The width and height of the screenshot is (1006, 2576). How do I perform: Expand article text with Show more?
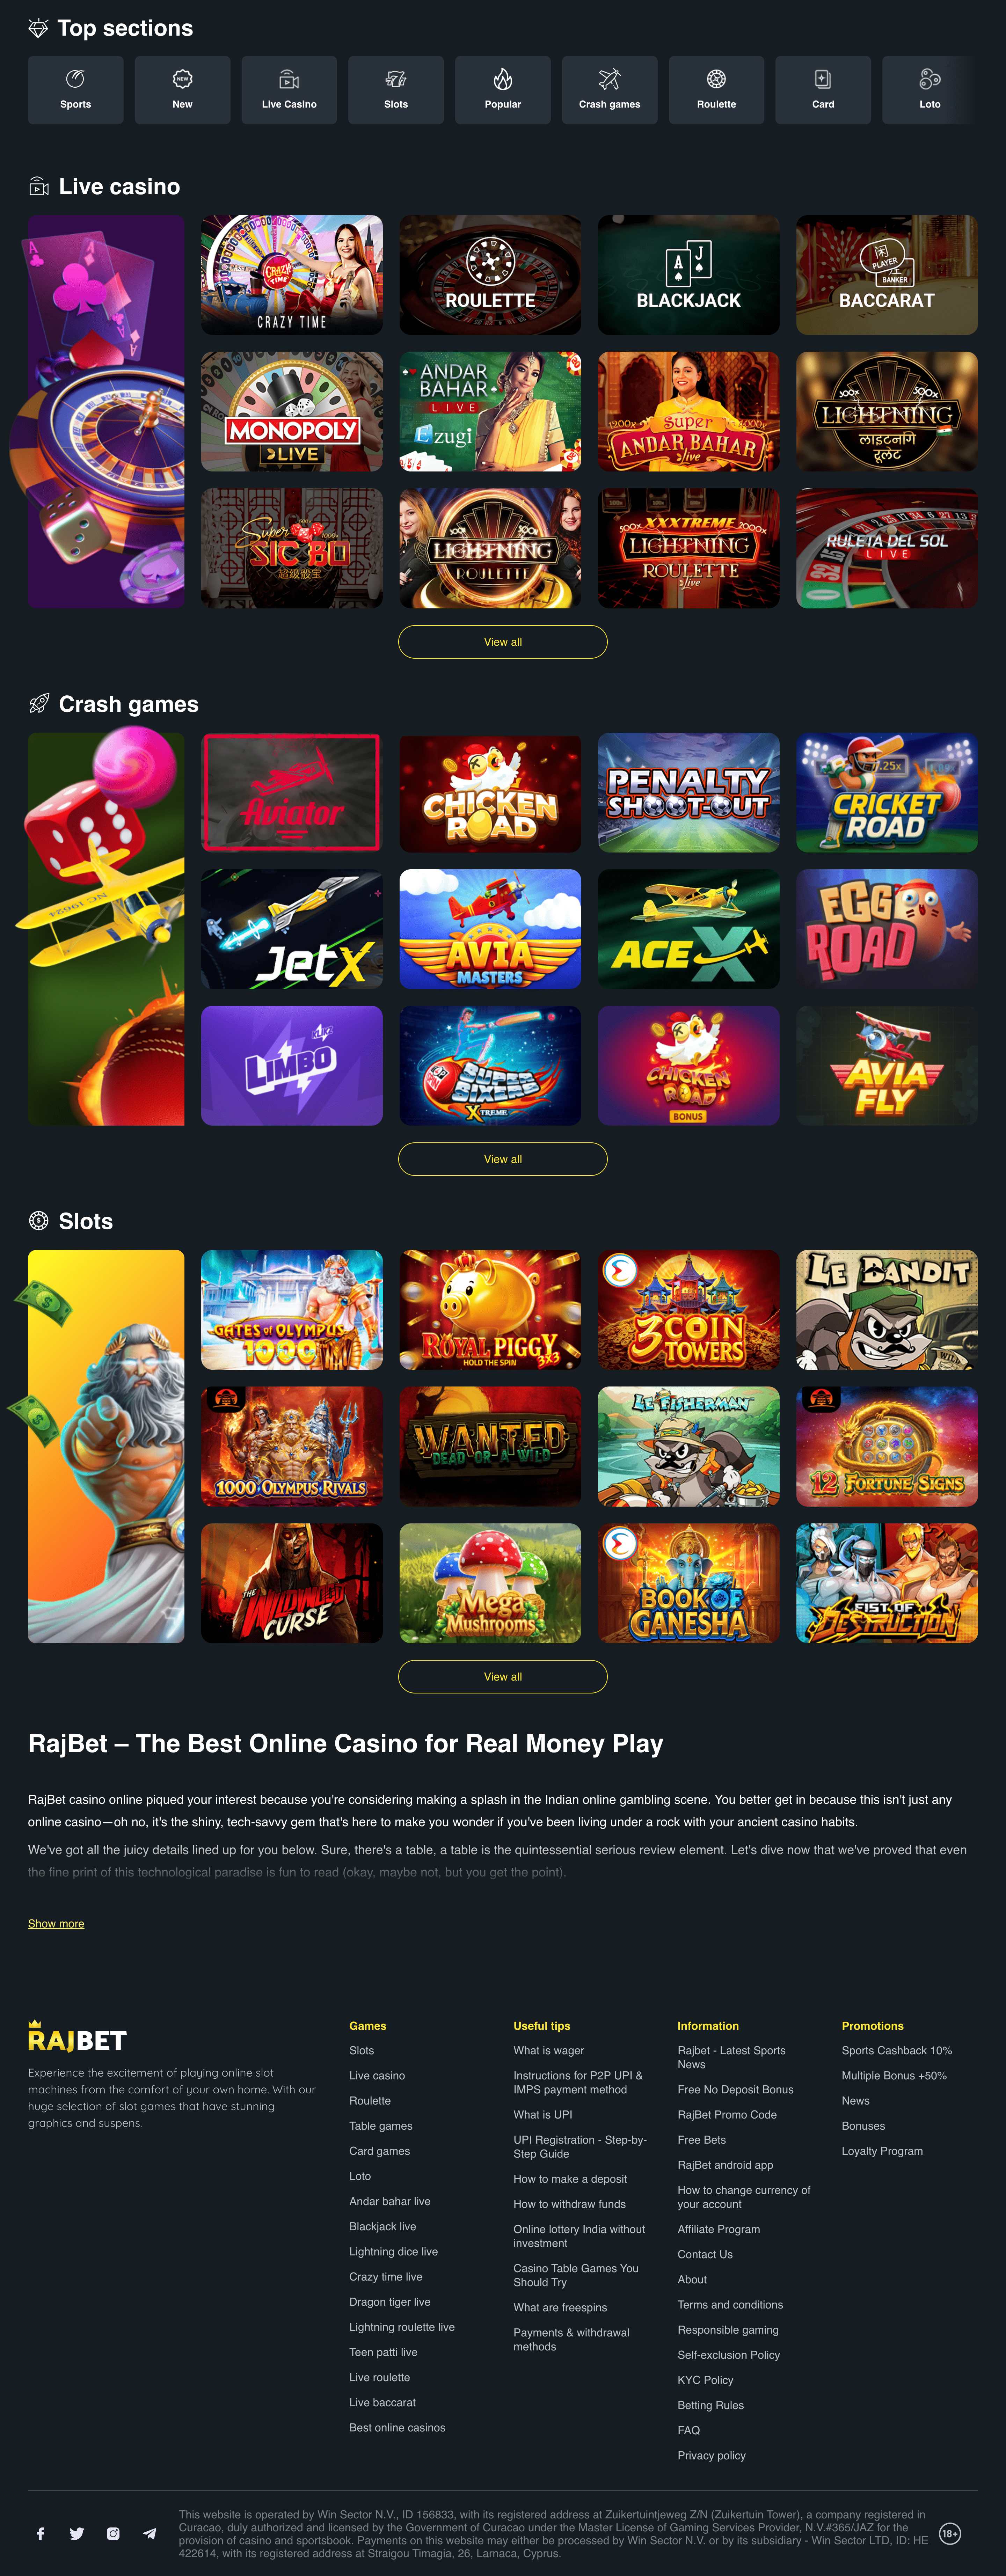coord(56,1923)
